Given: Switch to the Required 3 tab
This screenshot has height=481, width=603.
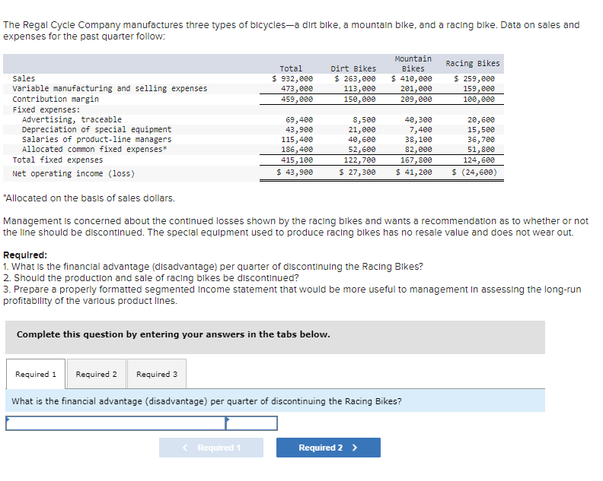Looking at the screenshot, I should pyautogui.click(x=157, y=374).
